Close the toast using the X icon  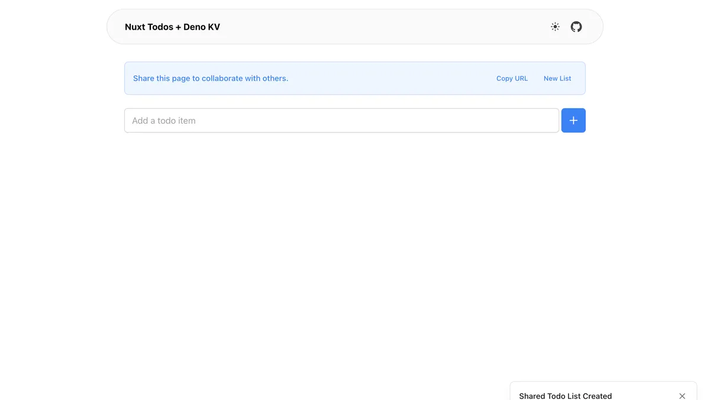click(x=682, y=396)
